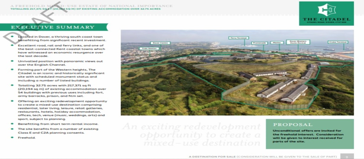Click the Executive Summary heading banner

(x=53, y=27)
